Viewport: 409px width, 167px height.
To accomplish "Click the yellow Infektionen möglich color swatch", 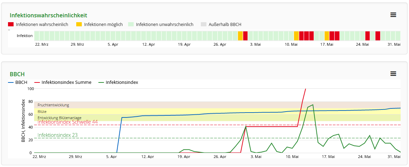I will point(79,25).
